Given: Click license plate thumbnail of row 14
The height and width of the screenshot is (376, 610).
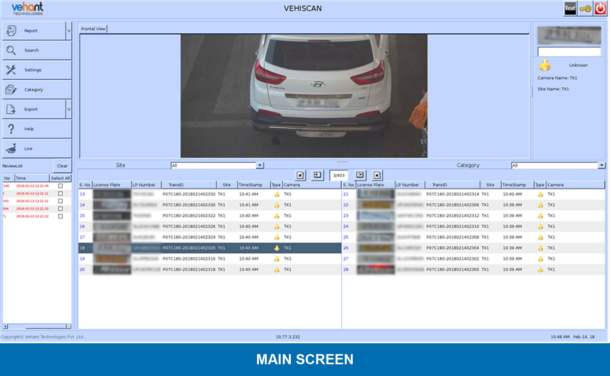Looking at the screenshot, I should pos(112,205).
